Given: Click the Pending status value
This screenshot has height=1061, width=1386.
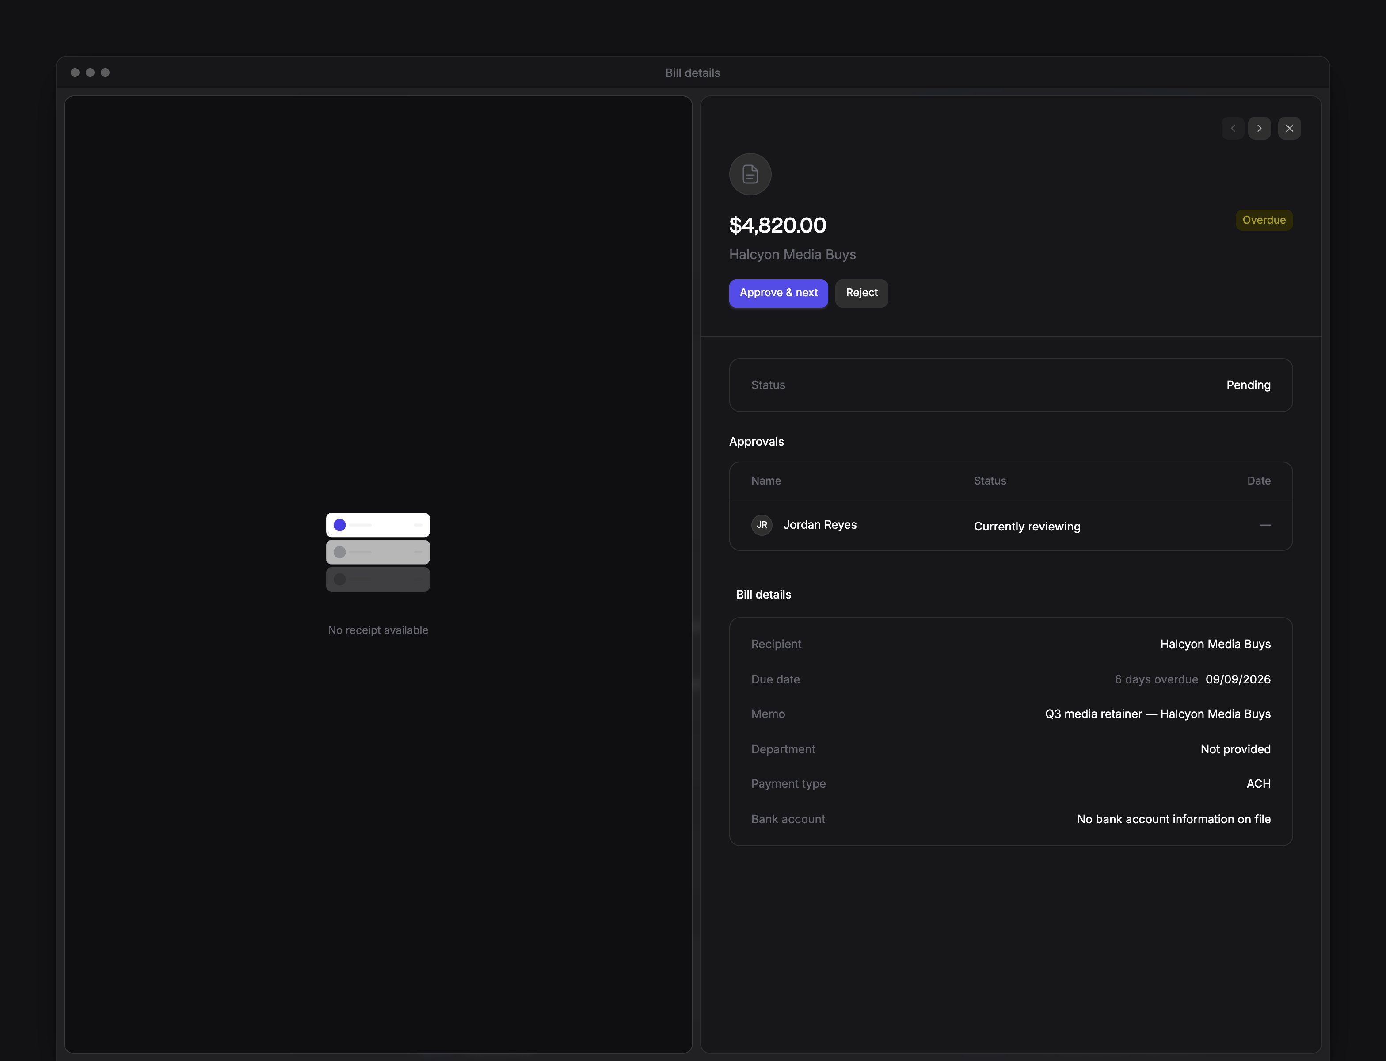Looking at the screenshot, I should coord(1249,385).
